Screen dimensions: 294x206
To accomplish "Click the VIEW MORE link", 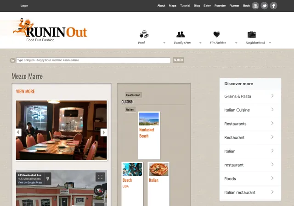I will pos(25,92).
